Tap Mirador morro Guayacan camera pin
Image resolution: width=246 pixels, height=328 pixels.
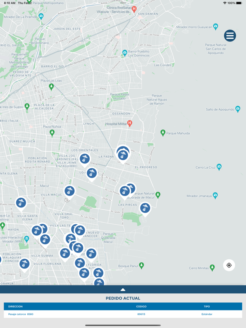[x=215, y=26]
